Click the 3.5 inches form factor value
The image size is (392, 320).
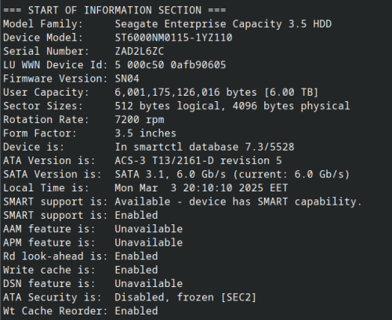(146, 133)
